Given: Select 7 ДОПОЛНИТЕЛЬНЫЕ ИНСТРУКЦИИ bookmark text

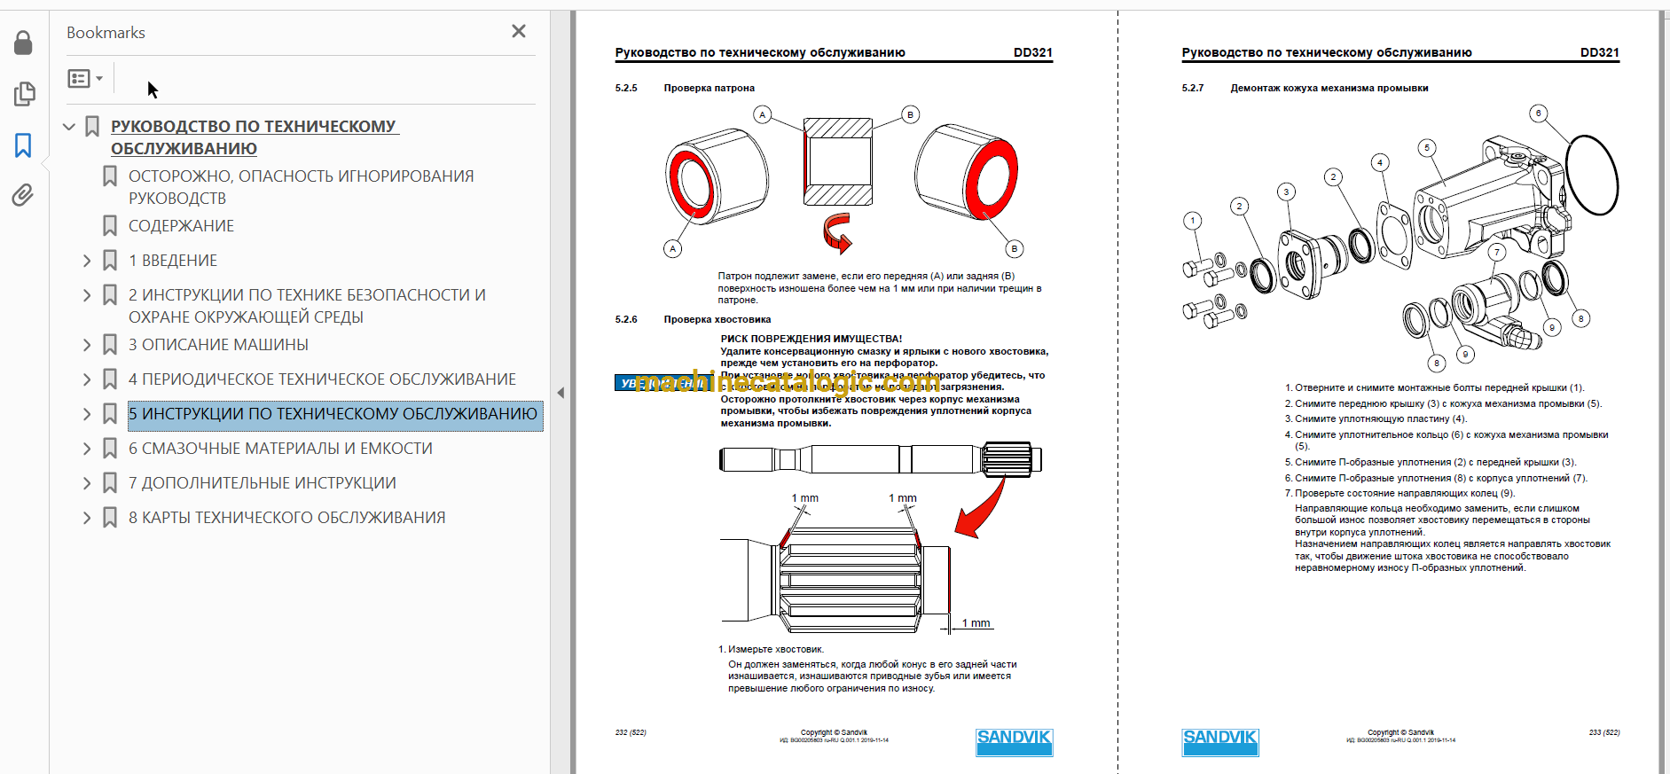Looking at the screenshot, I should tap(263, 483).
